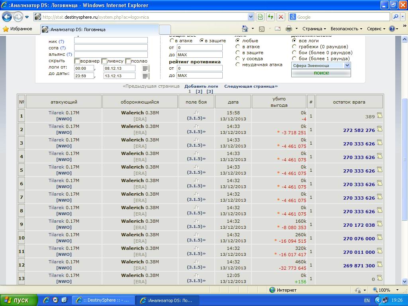Click the Stop loading icon
Image resolution: width=408 pixels, height=306 pixels.
pyautogui.click(x=281, y=17)
